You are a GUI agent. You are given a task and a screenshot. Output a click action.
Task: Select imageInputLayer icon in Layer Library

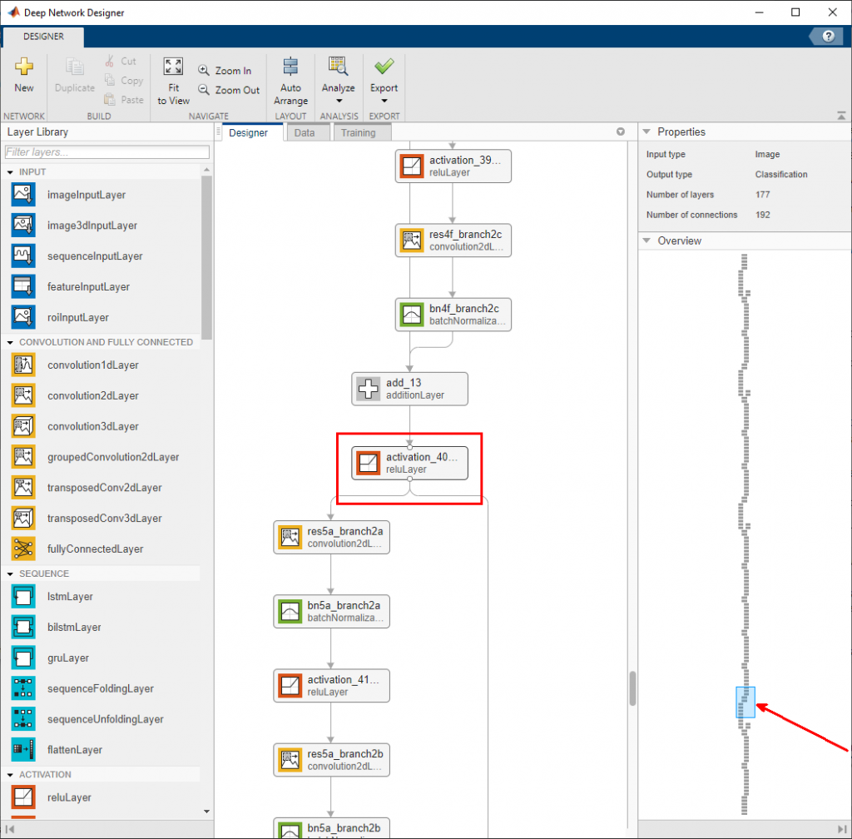pyautogui.click(x=23, y=195)
